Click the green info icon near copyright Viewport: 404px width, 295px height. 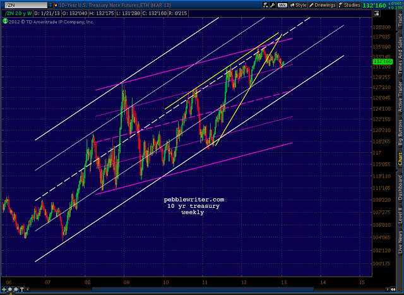click(x=5, y=21)
